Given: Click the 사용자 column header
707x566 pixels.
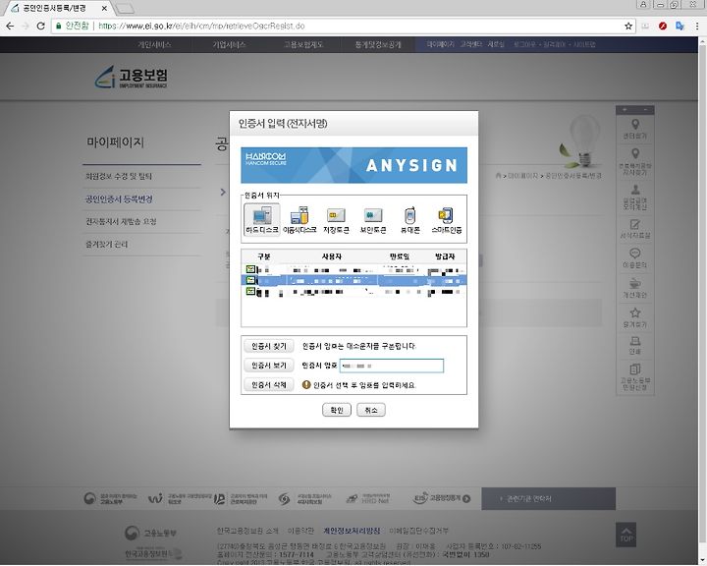Looking at the screenshot, I should [x=332, y=256].
